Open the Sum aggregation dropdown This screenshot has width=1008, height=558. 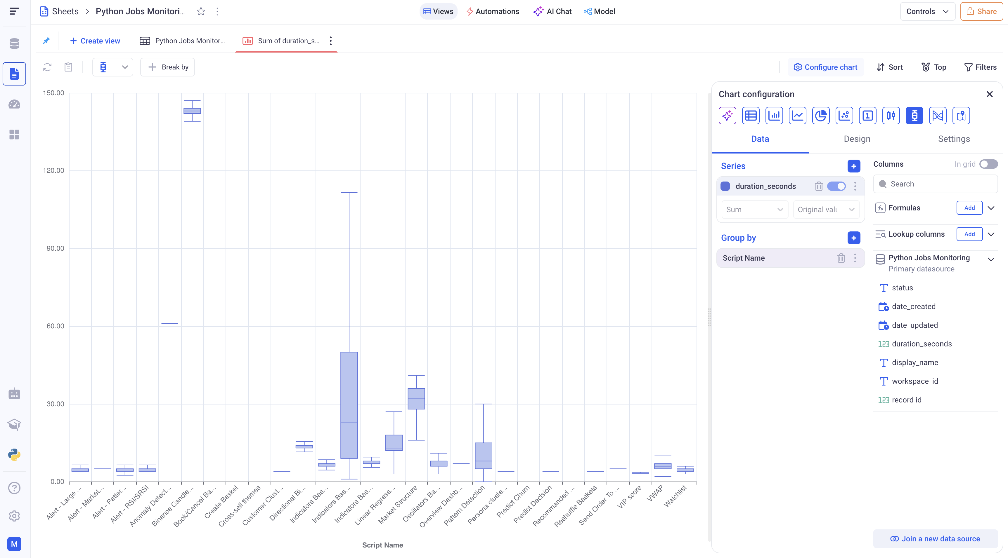[x=754, y=210]
